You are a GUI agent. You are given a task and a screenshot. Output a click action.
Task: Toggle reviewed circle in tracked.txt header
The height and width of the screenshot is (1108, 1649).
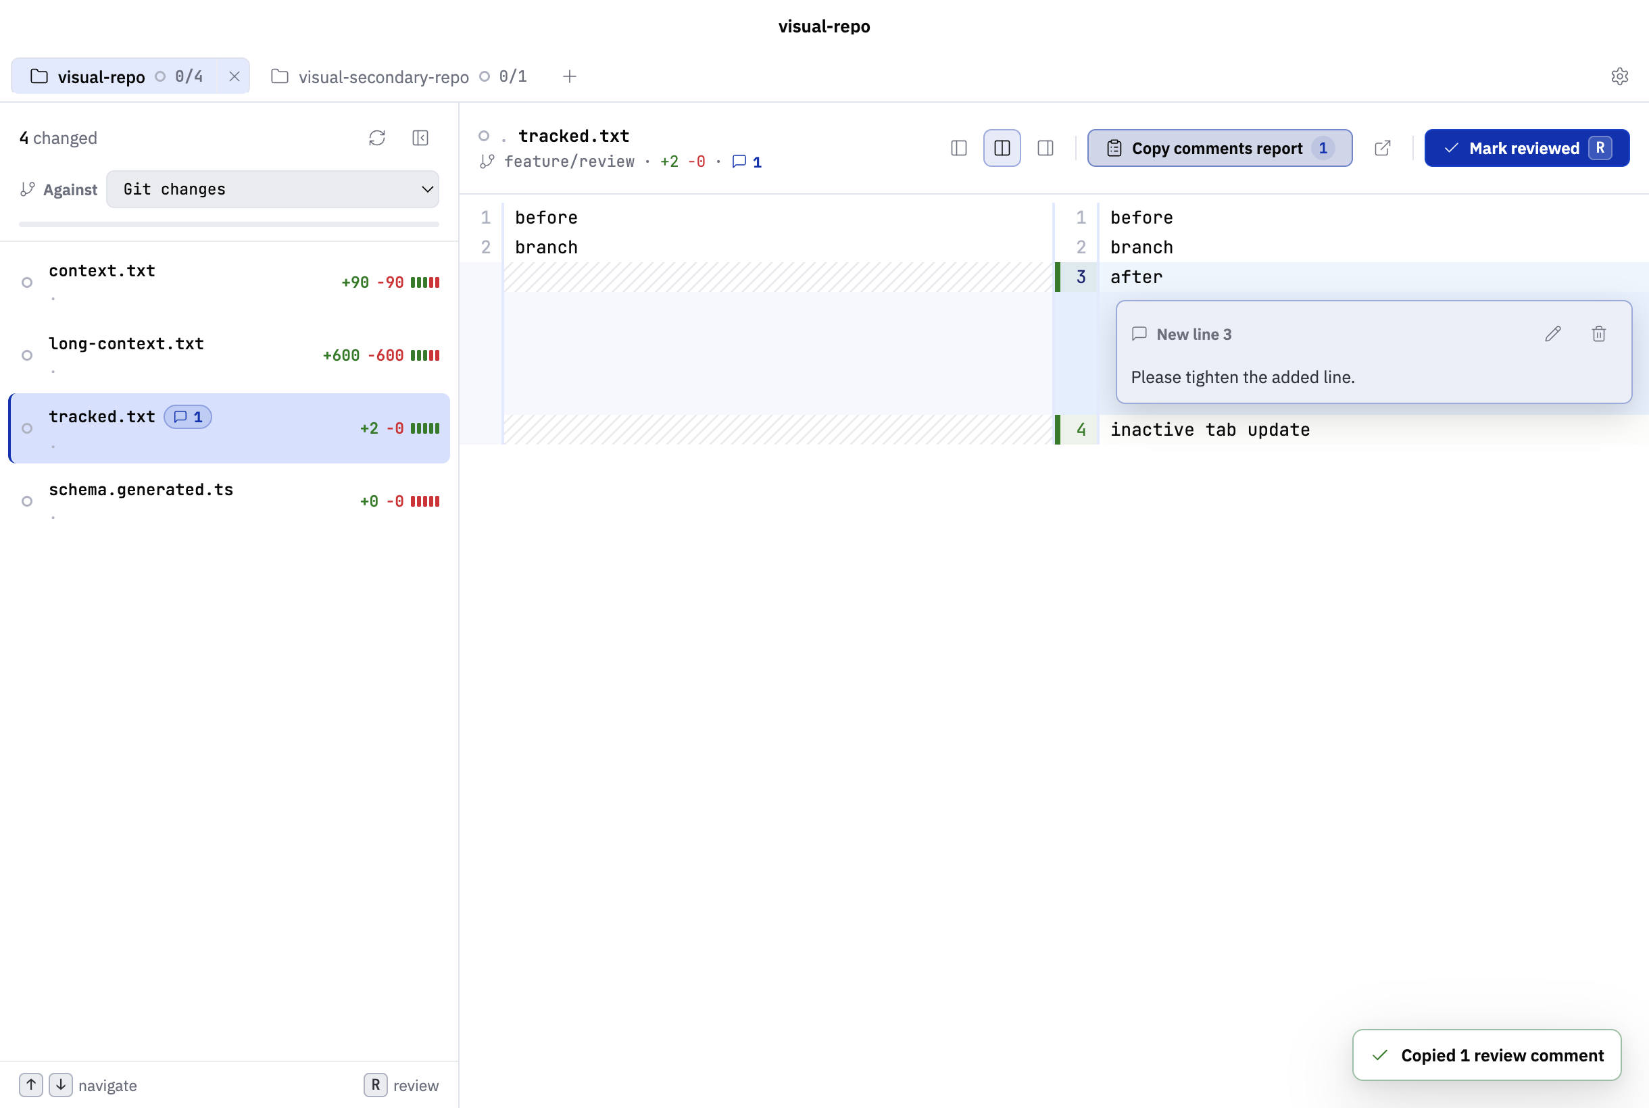483,136
